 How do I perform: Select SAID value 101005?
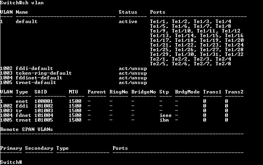[x=44, y=120]
